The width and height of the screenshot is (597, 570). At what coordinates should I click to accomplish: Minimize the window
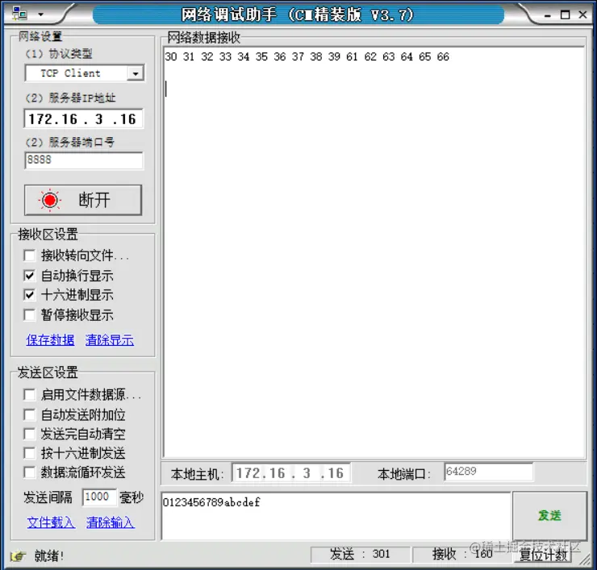pos(548,15)
